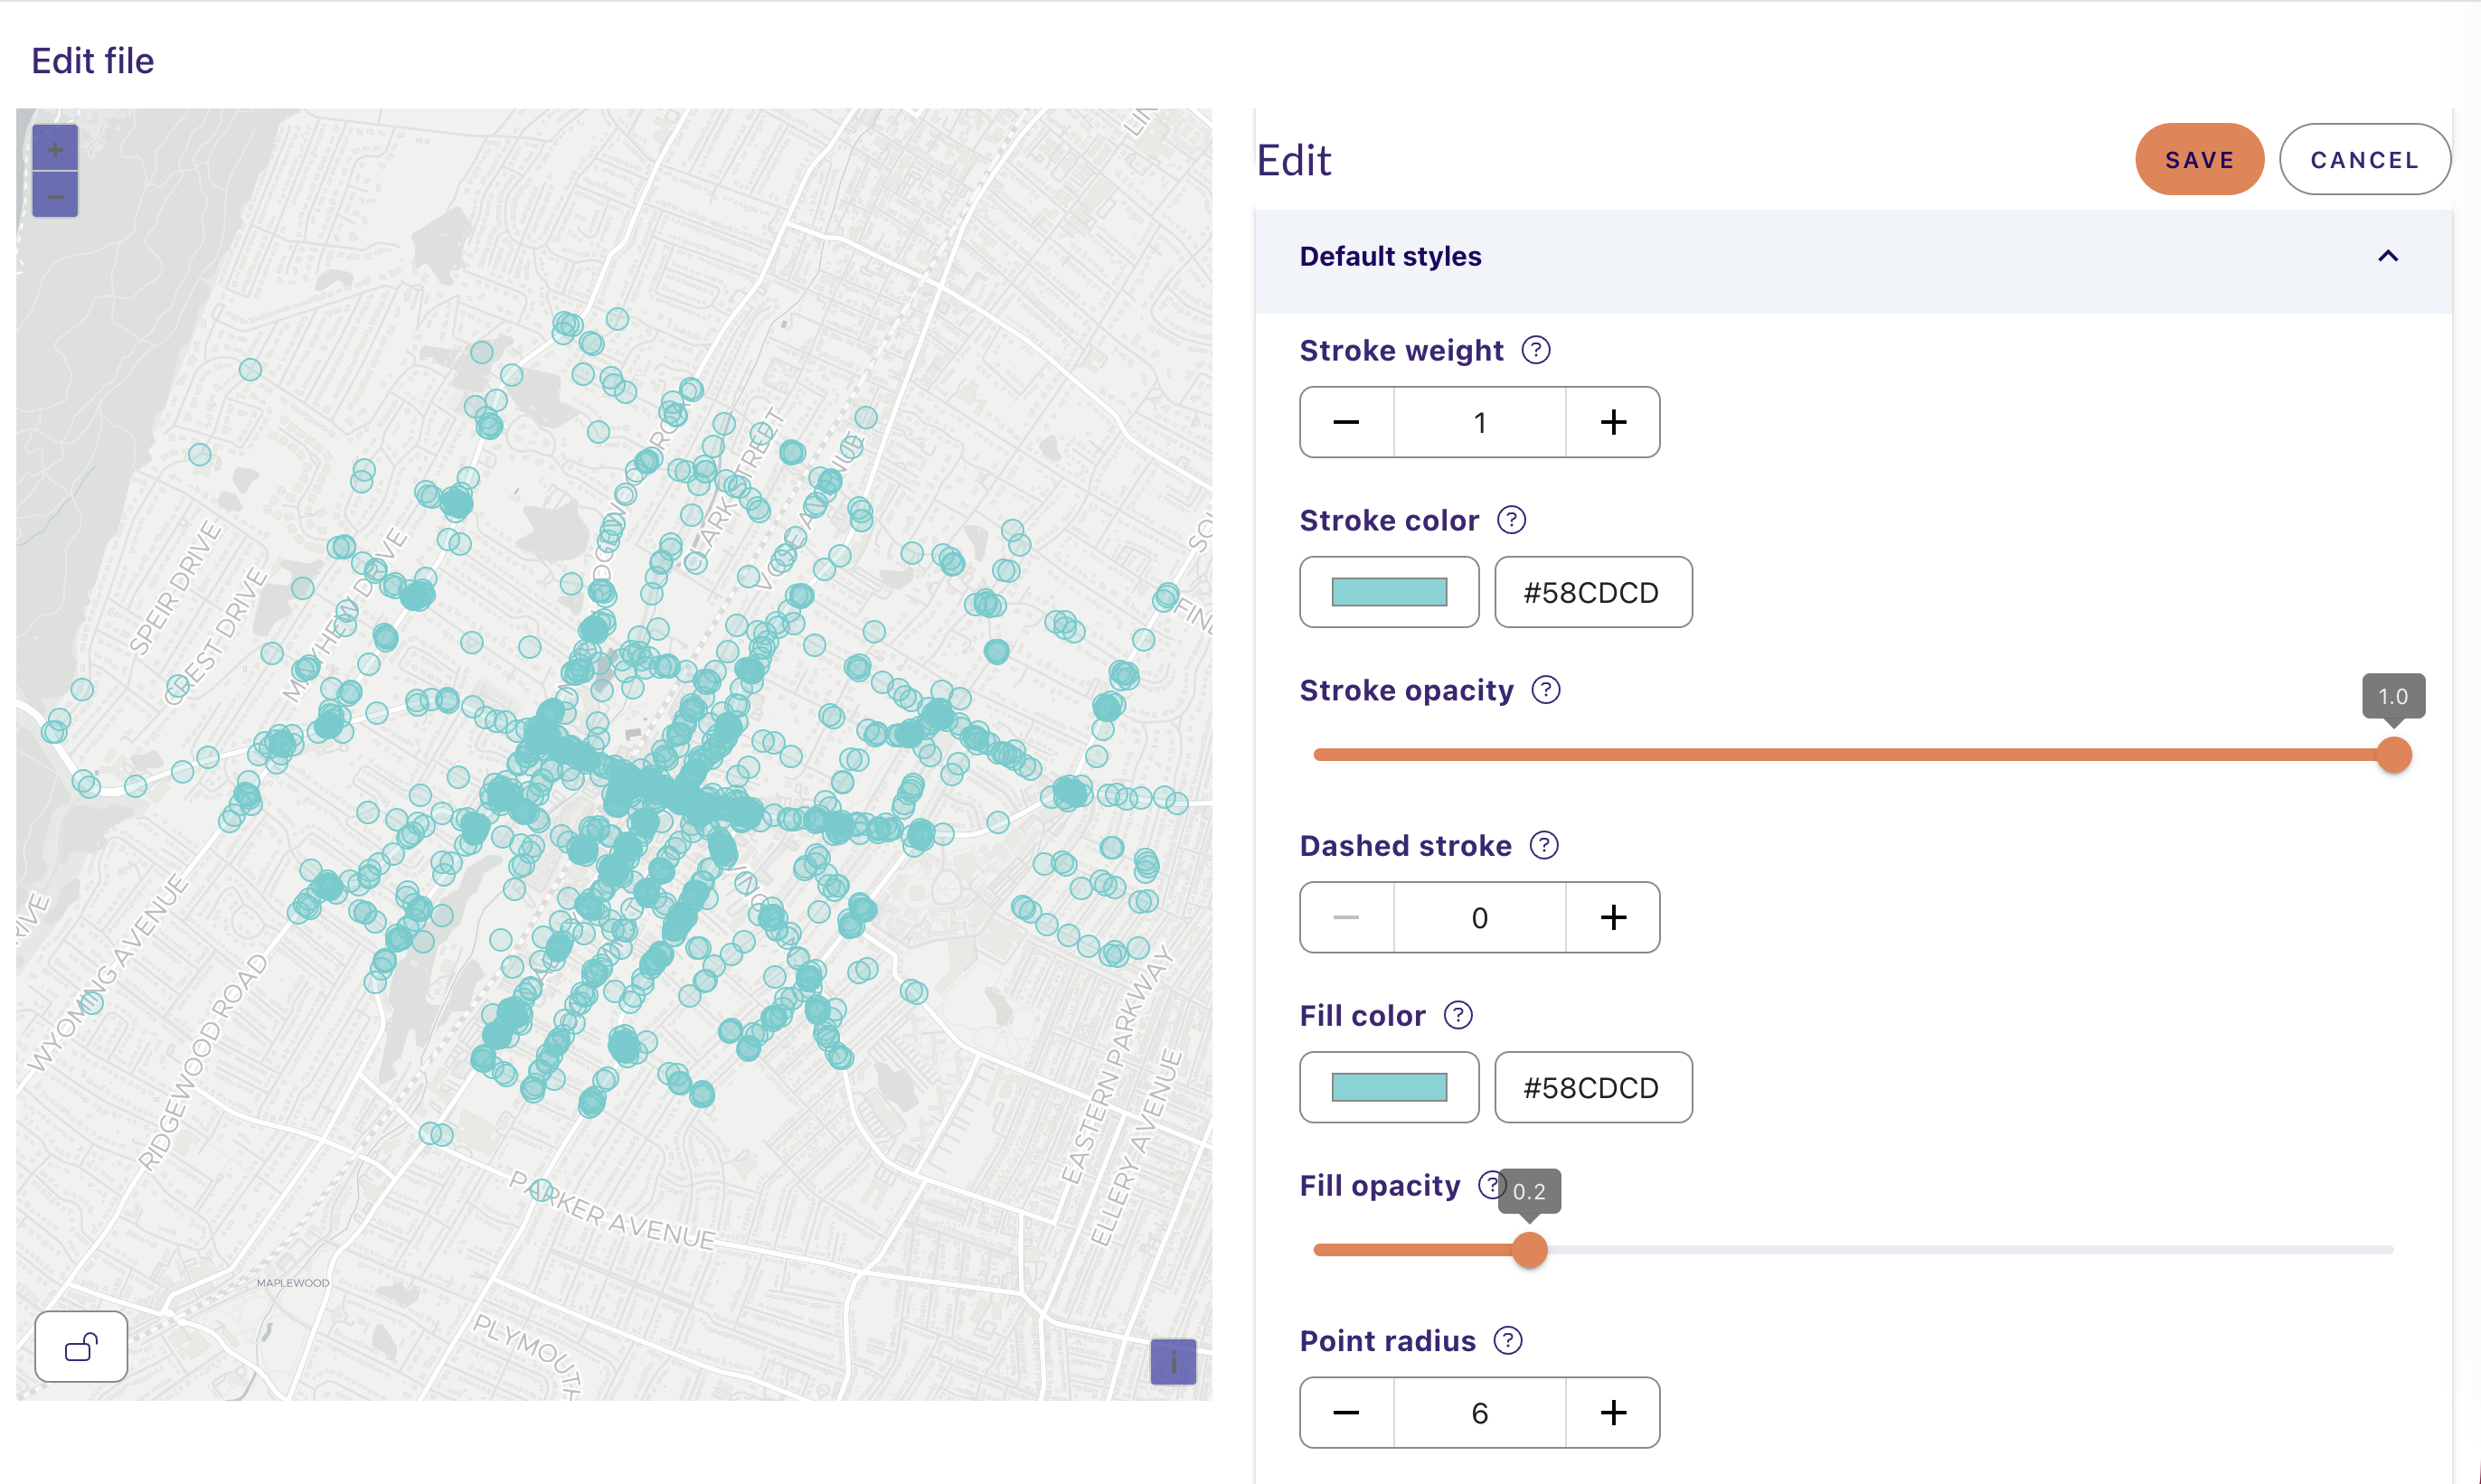Image resolution: width=2481 pixels, height=1484 pixels.
Task: Click the Edit file page title
Action: pyautogui.click(x=93, y=61)
